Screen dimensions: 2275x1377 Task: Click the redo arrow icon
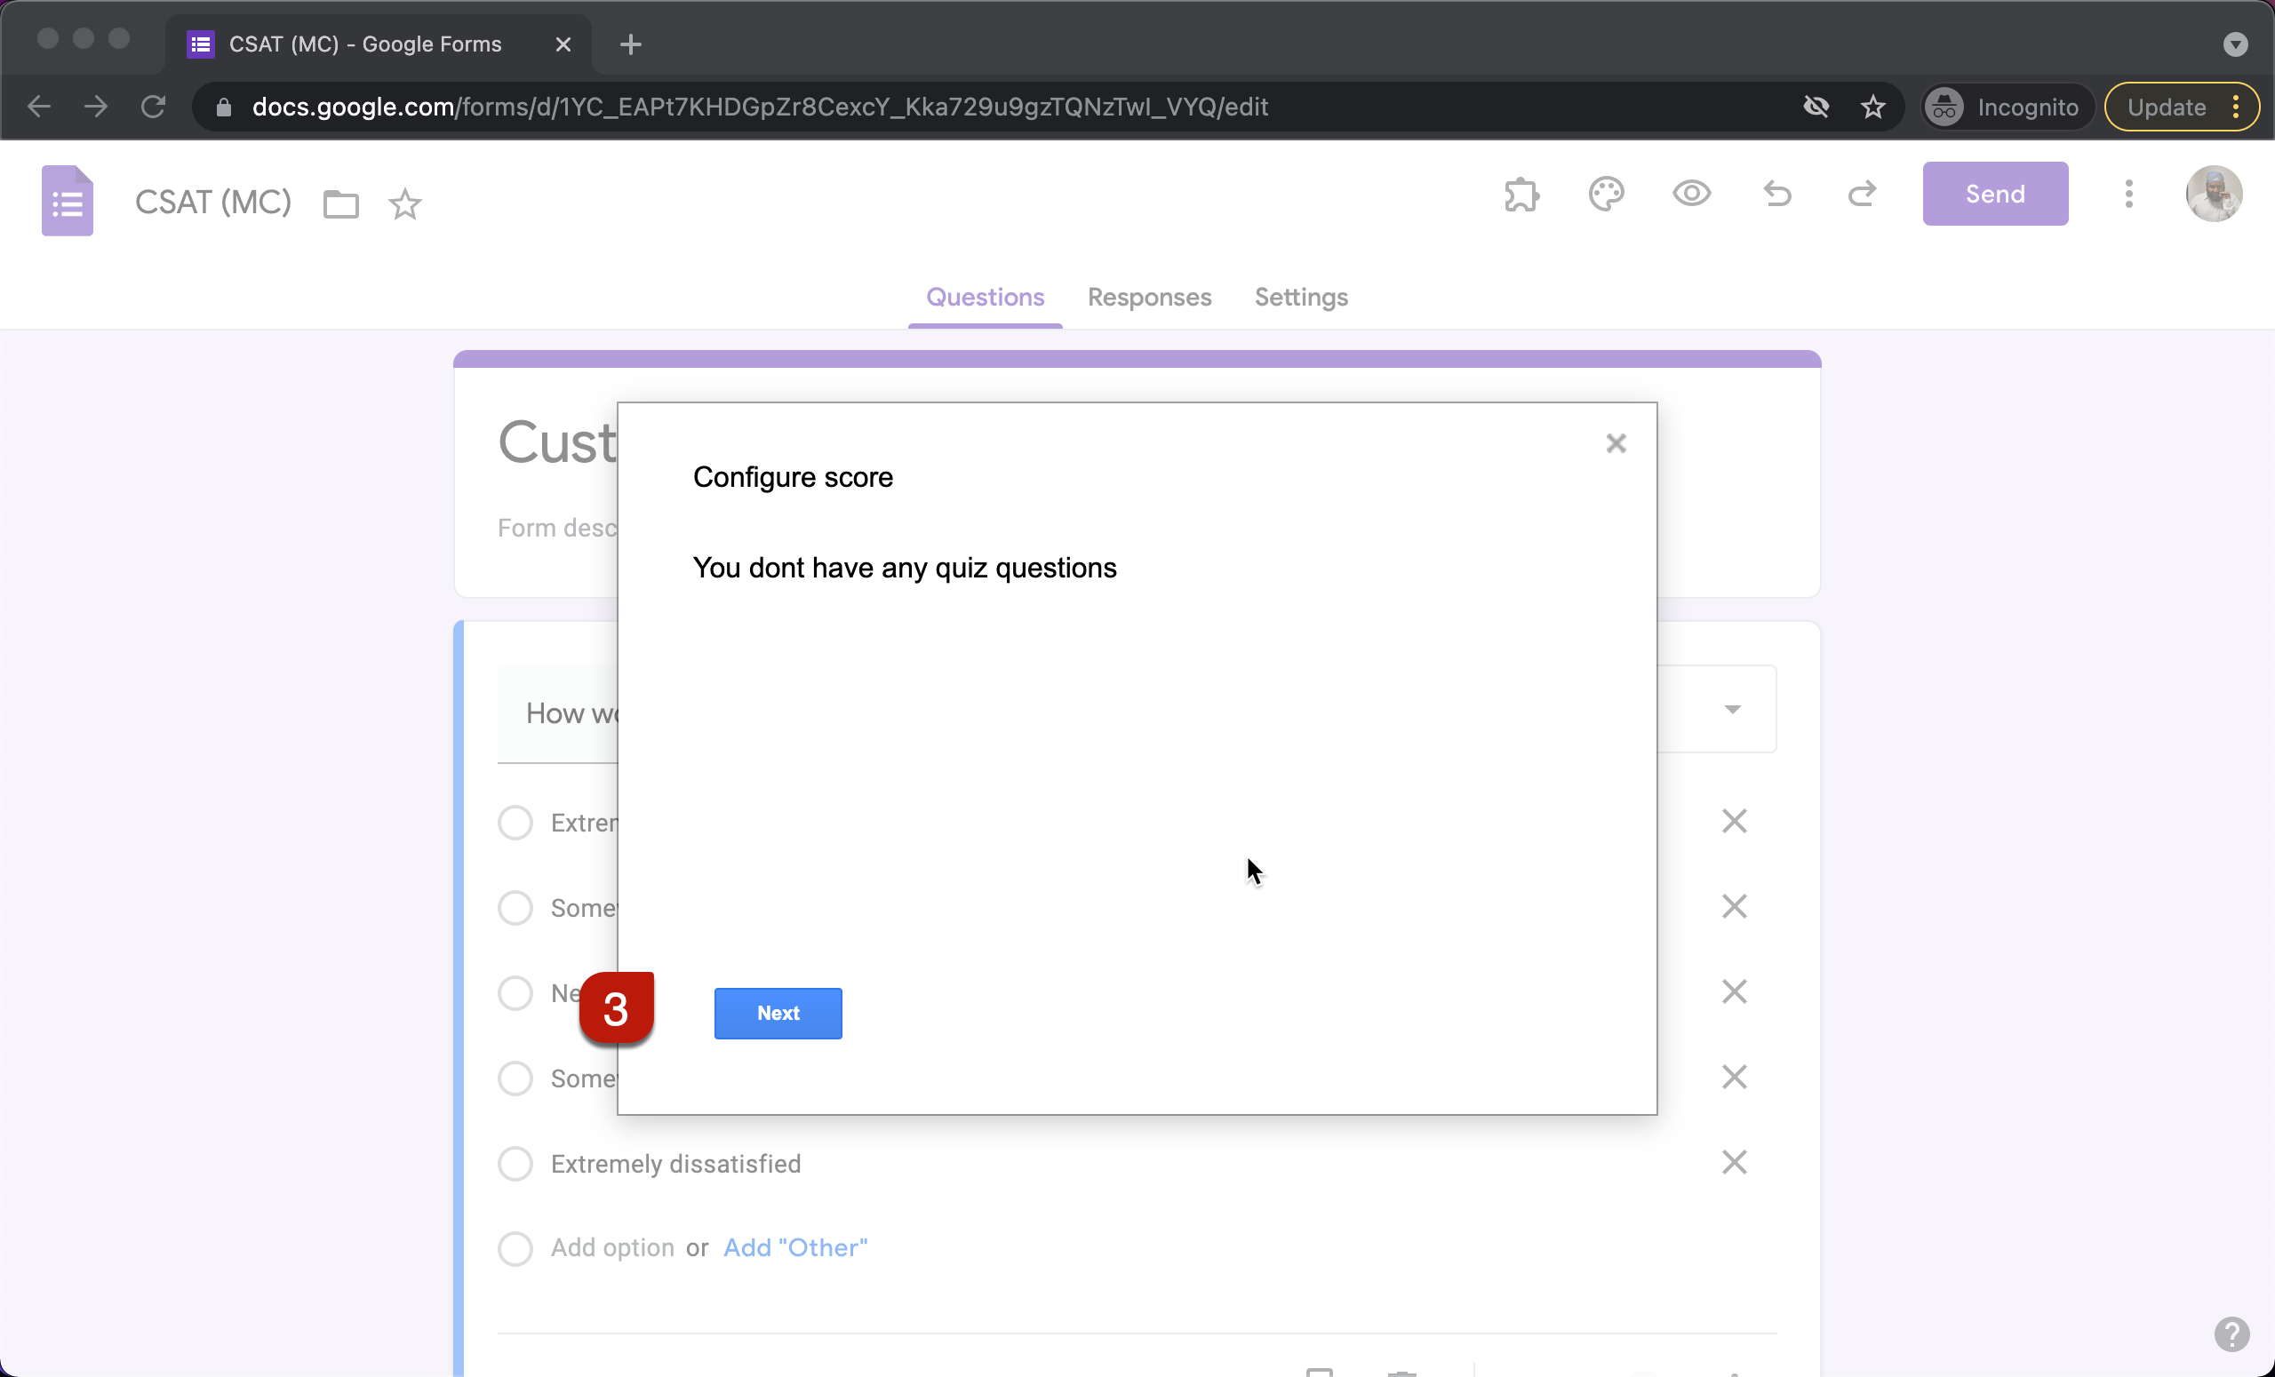tap(1862, 195)
